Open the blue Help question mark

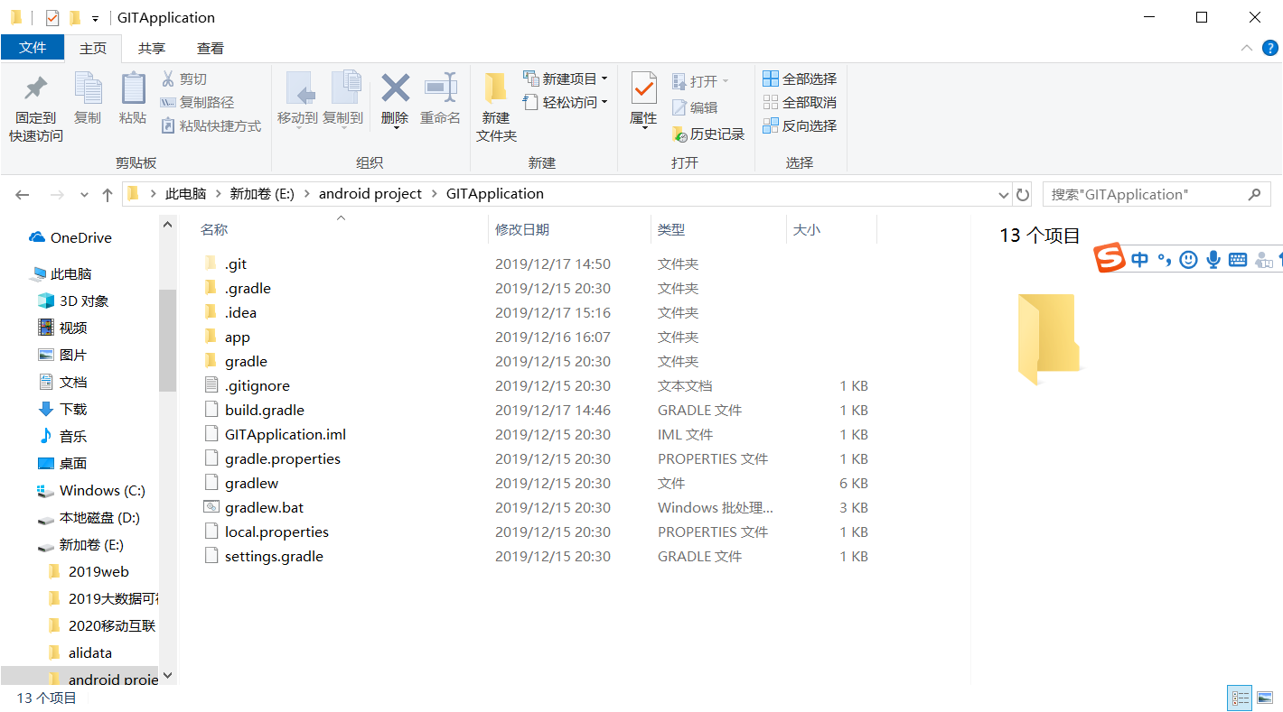pos(1270,48)
